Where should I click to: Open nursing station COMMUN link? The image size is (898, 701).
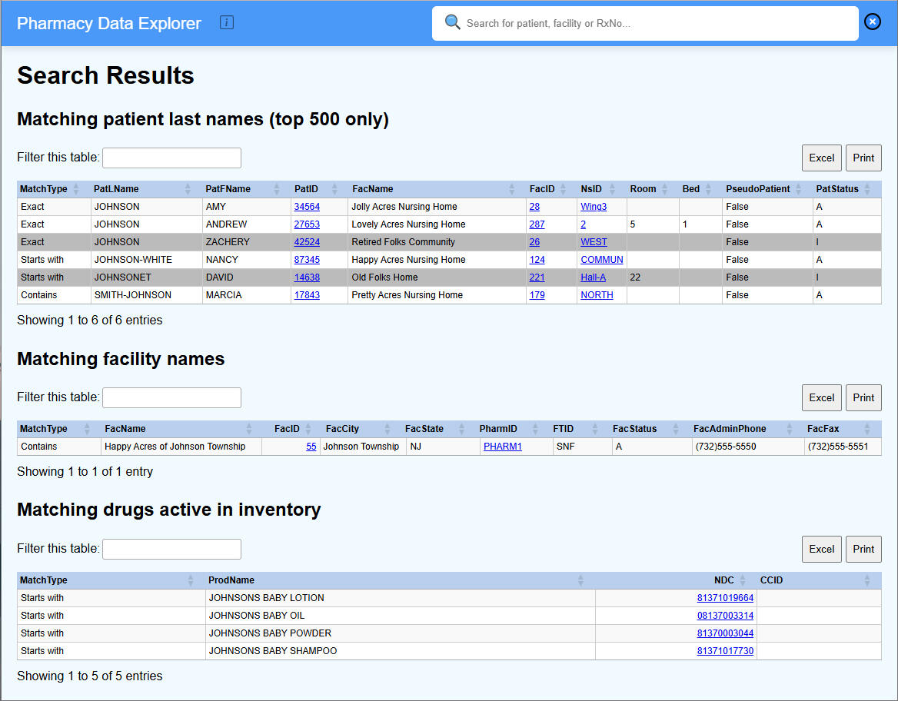tap(601, 260)
